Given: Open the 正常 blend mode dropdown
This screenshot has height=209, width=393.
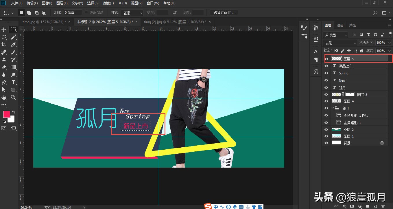Looking at the screenshot, I should click(340, 43).
